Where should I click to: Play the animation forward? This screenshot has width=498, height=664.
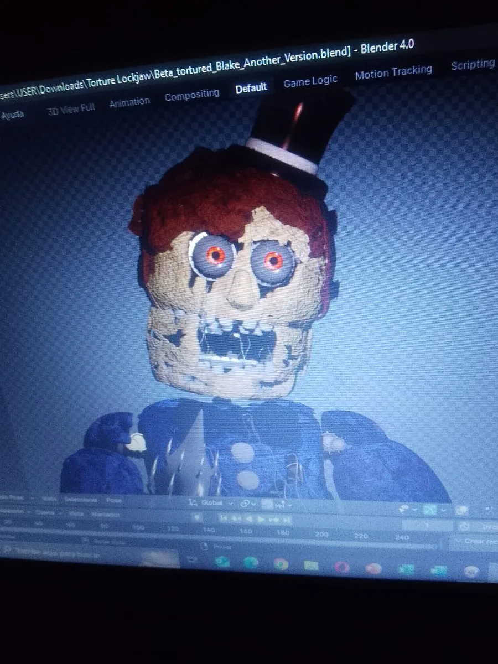coord(261,520)
